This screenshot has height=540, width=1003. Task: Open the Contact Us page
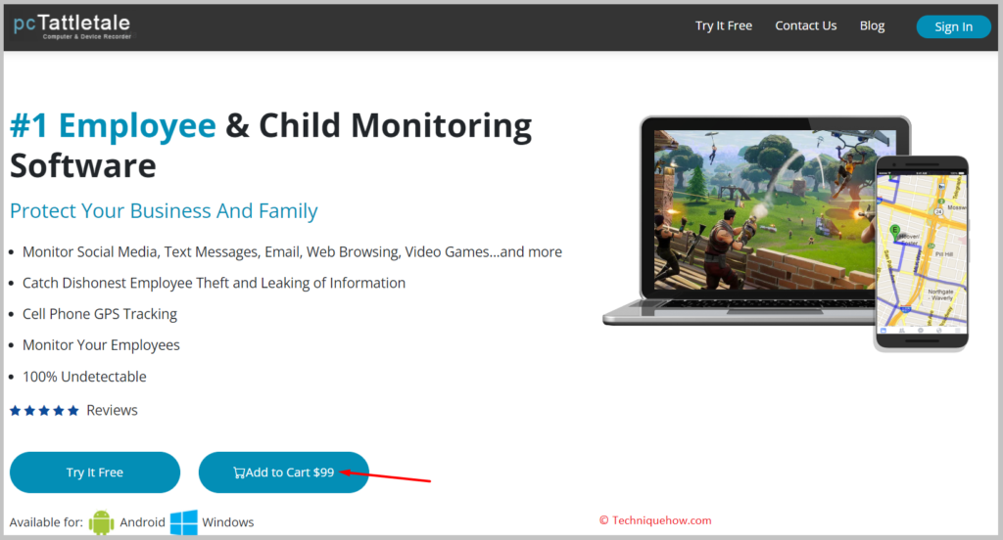coord(805,25)
